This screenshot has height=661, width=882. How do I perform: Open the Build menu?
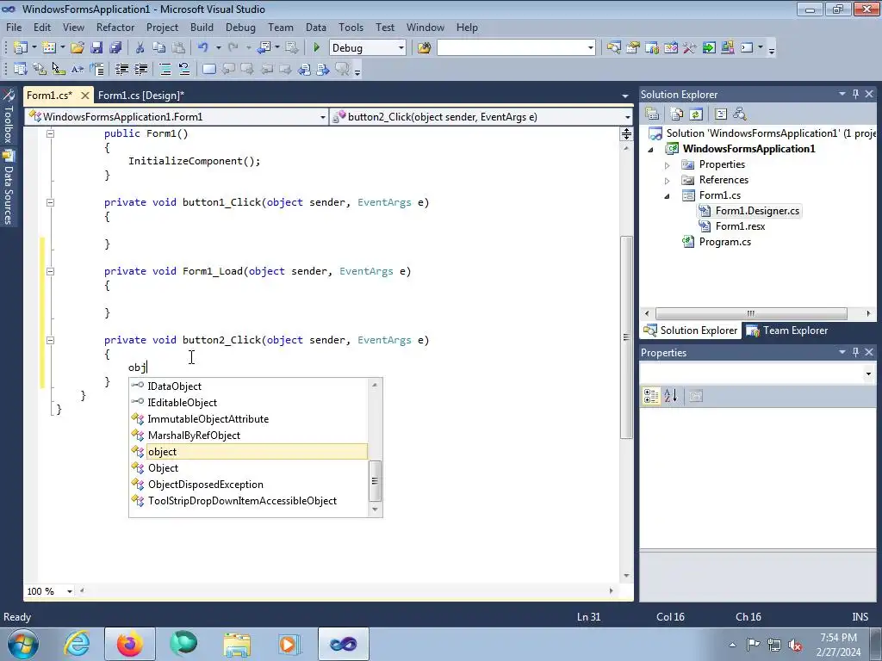coord(202,27)
